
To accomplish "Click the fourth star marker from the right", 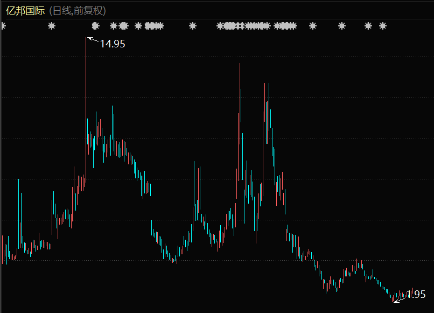I will (313, 26).
